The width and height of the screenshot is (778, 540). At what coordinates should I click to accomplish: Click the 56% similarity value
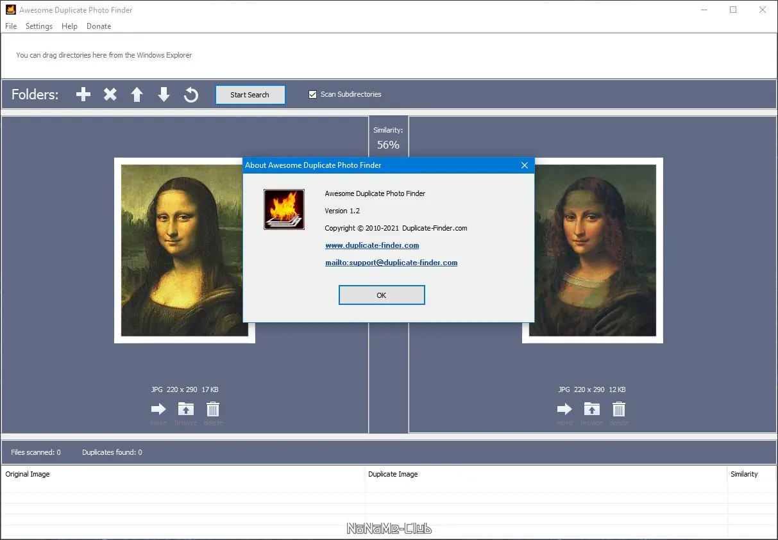[x=388, y=145]
